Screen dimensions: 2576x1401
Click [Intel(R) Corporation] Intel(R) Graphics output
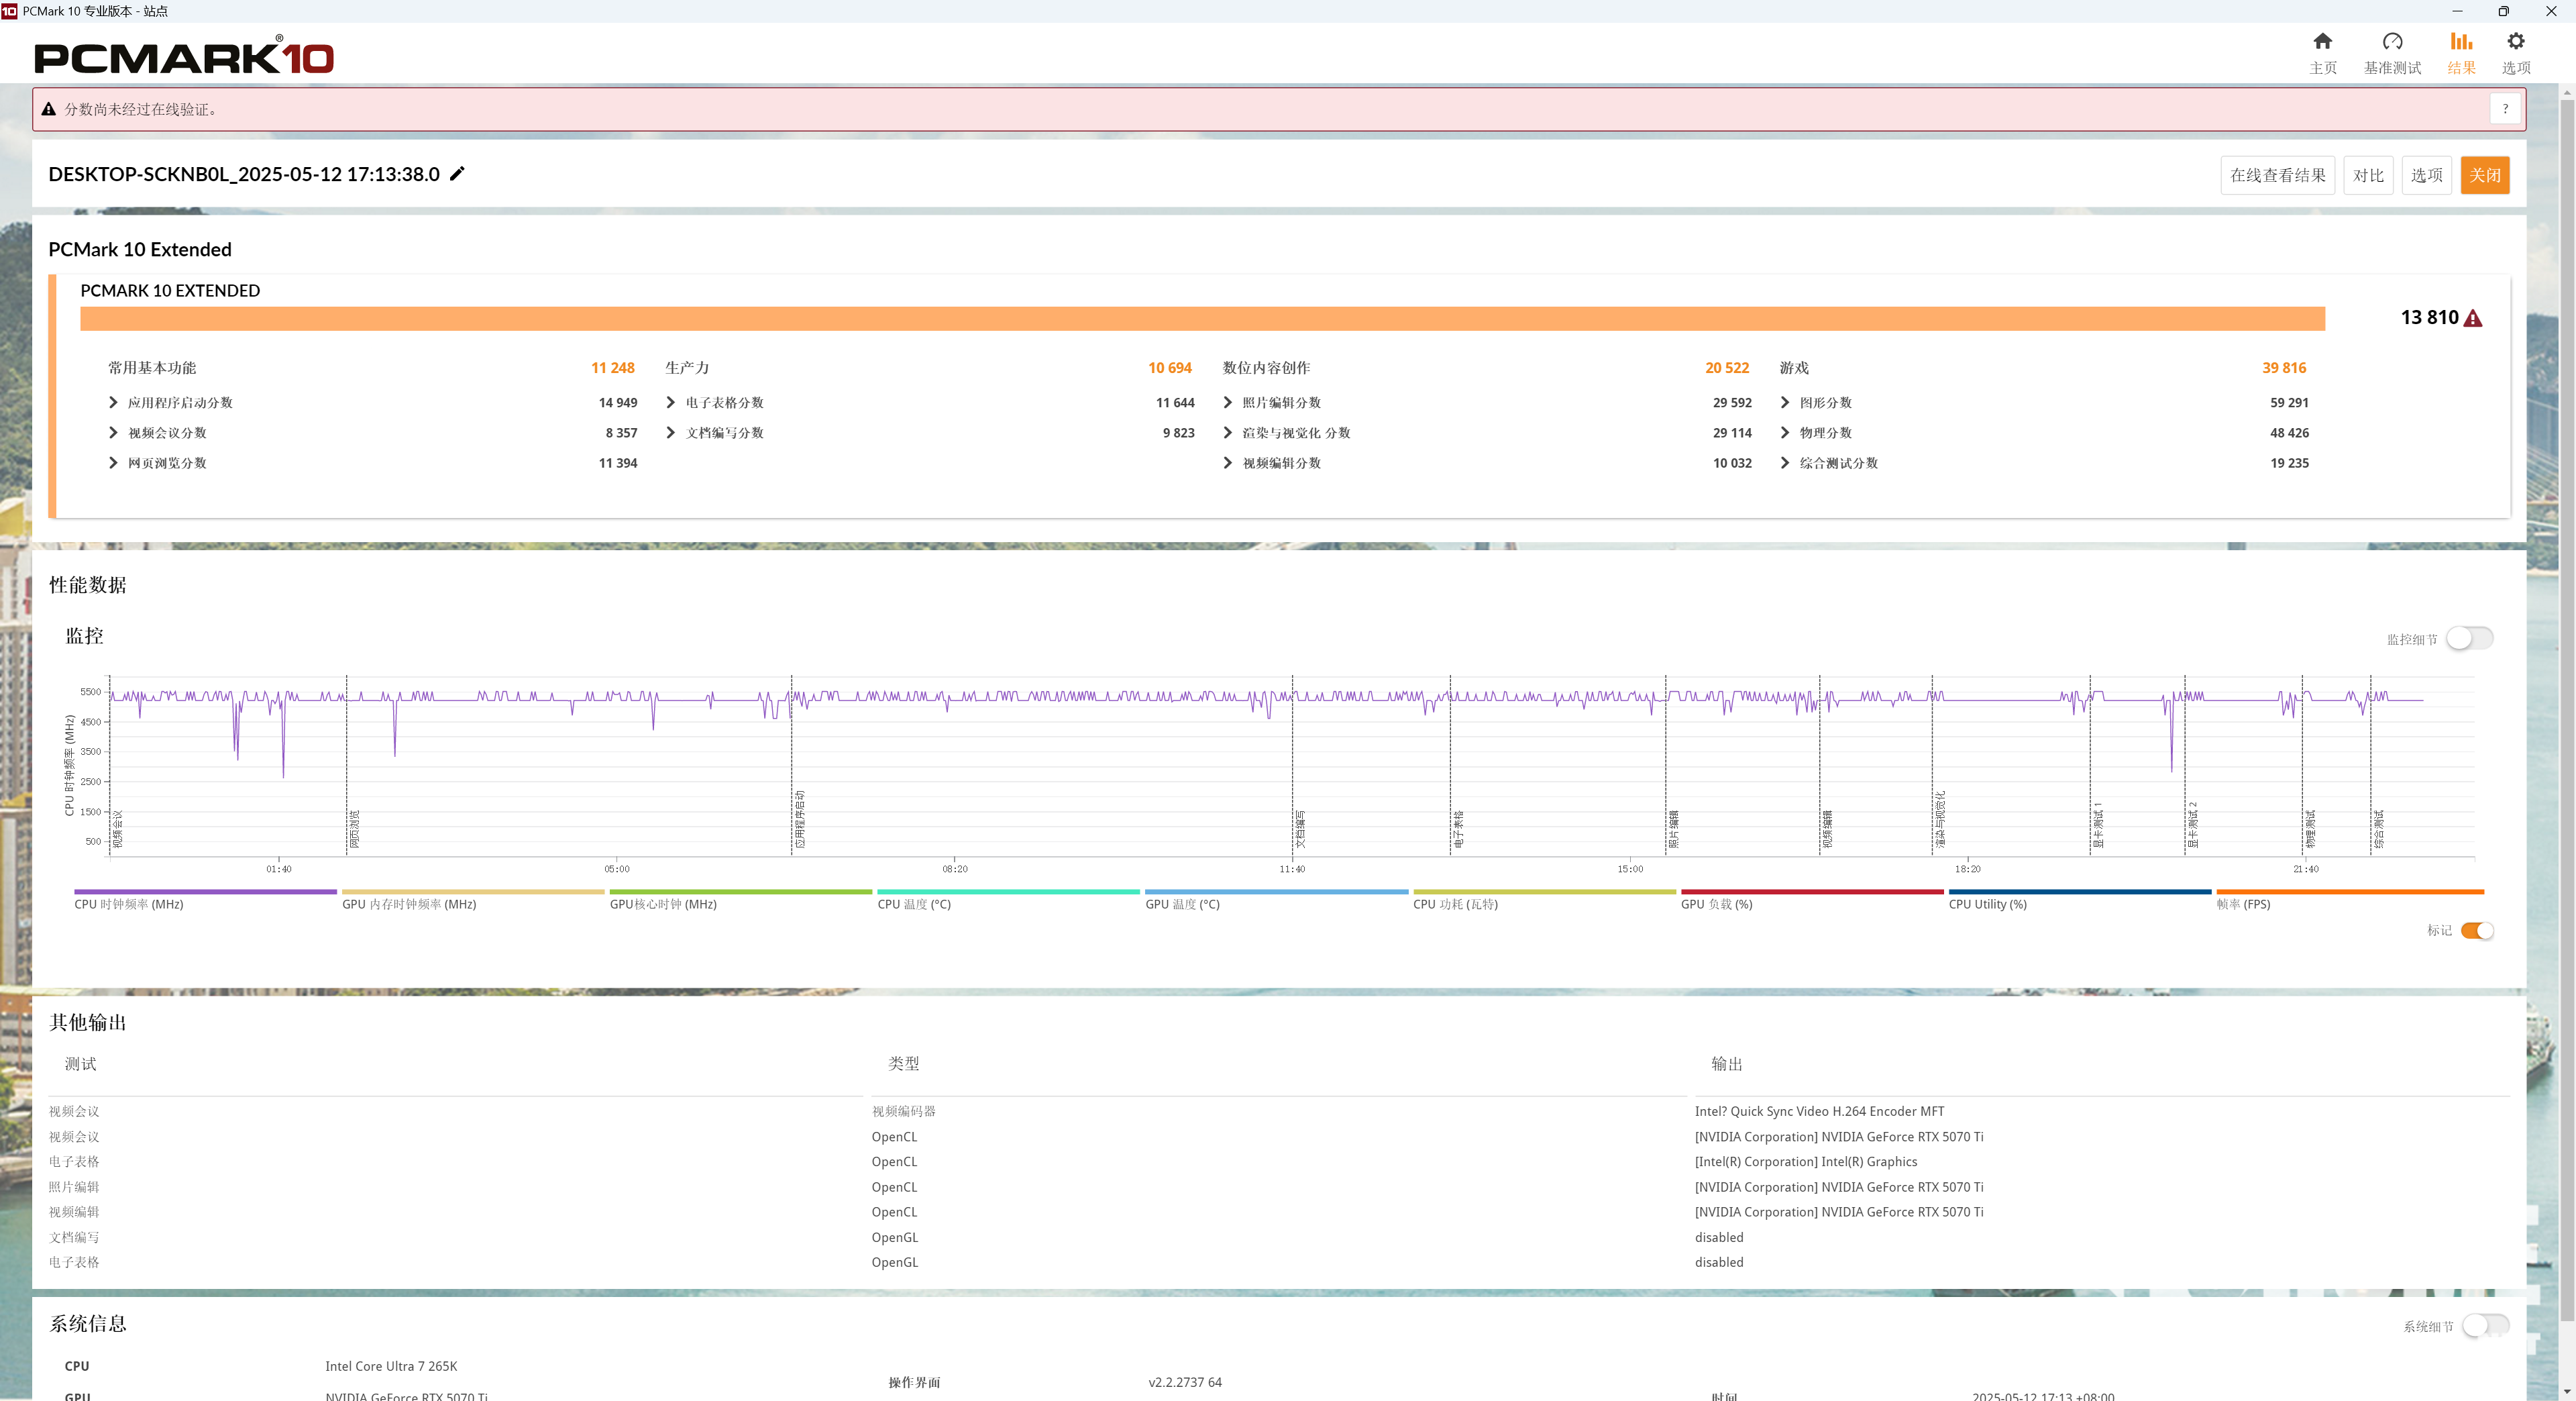1805,1162
